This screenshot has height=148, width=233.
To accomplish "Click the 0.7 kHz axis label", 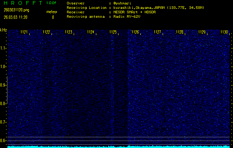I will tap(3, 122).
